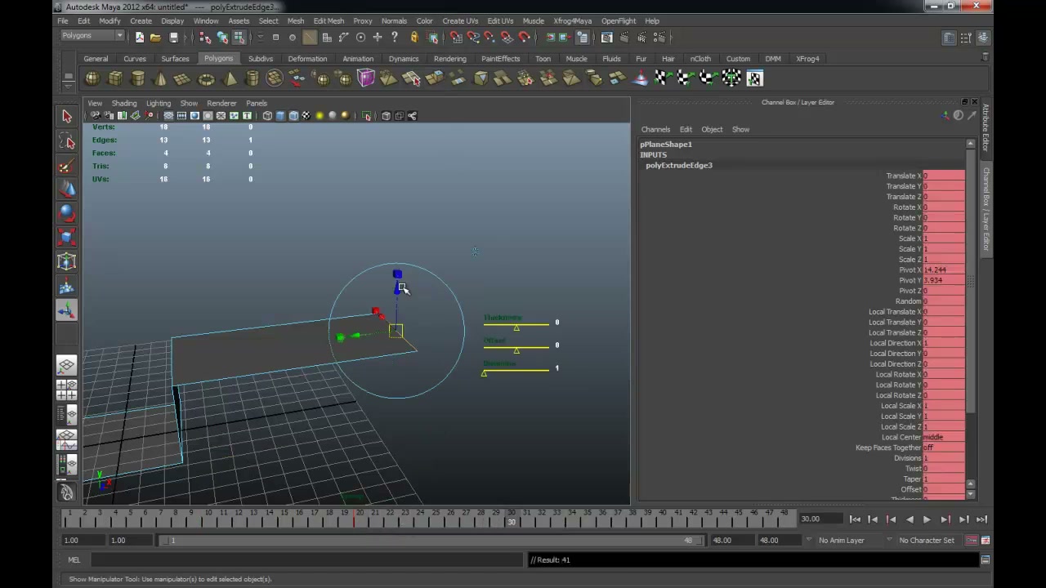Click the current frame field showing 30.00
Screen dimensions: 1046x588
pyautogui.click(x=820, y=519)
